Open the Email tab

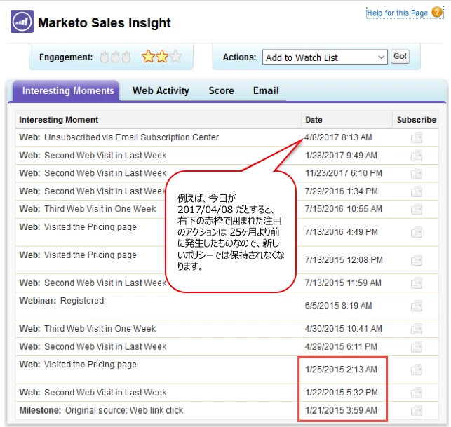(266, 91)
